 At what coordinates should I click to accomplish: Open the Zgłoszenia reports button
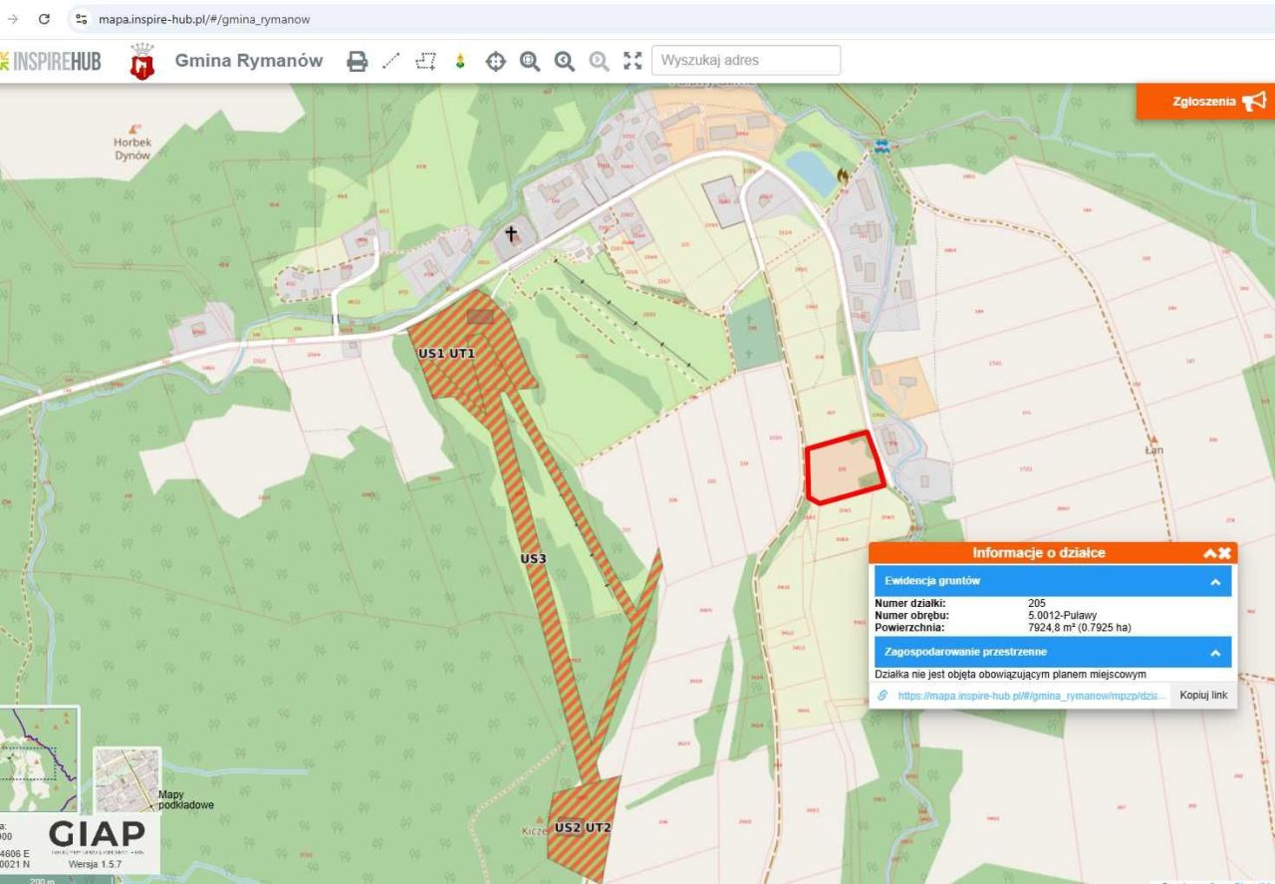1205,101
